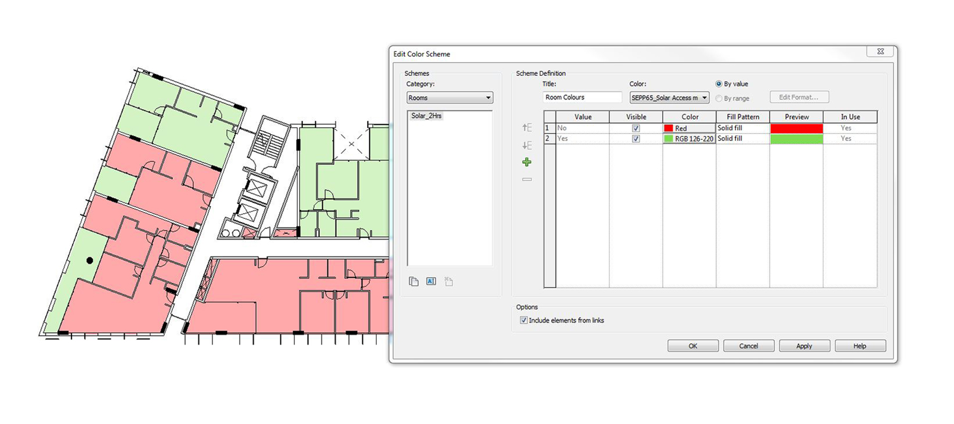Move selected row up icon
Screen dimensions: 954x424
point(527,127)
